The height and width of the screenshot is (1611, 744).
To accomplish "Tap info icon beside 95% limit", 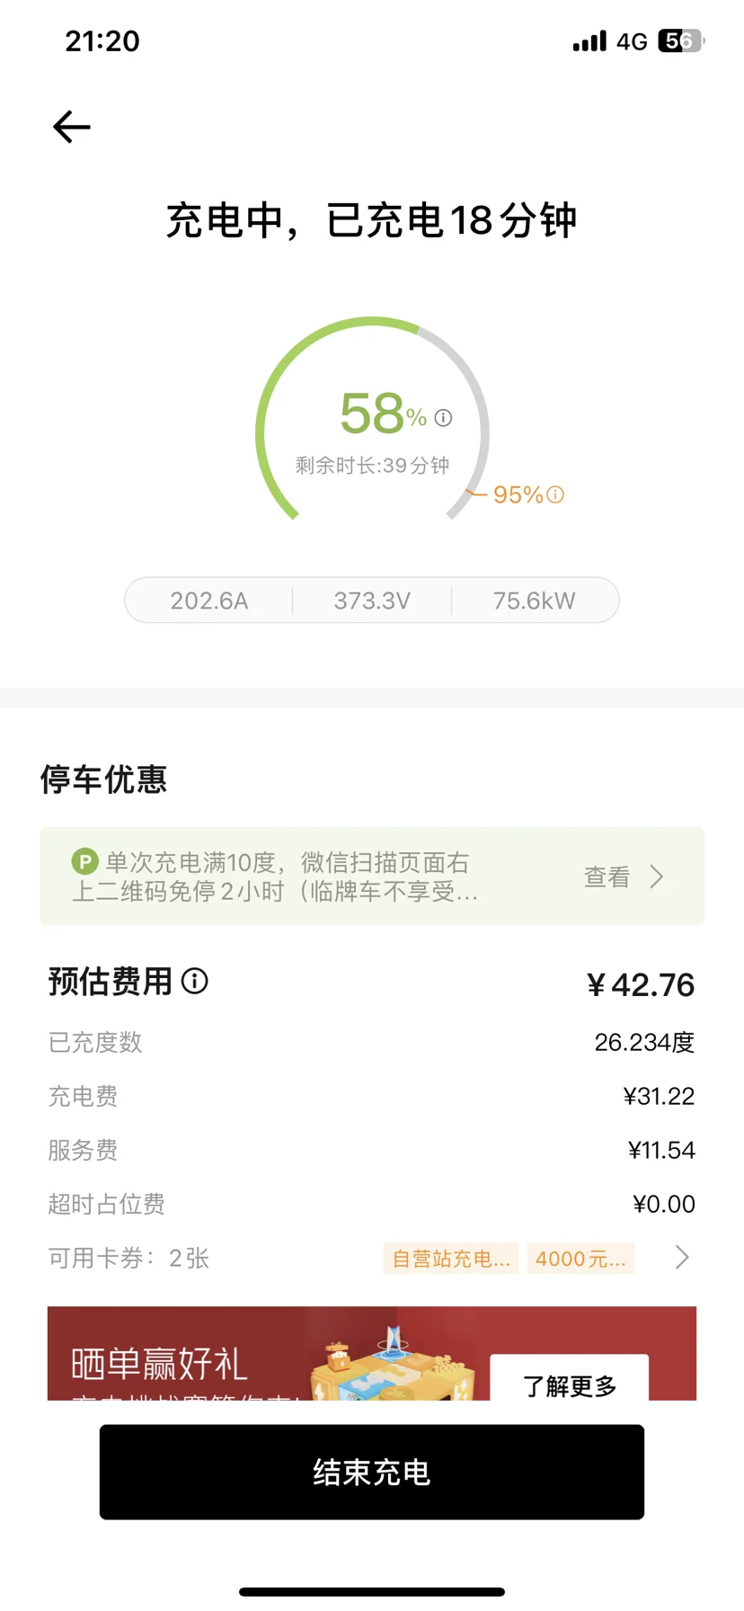I will (x=555, y=494).
